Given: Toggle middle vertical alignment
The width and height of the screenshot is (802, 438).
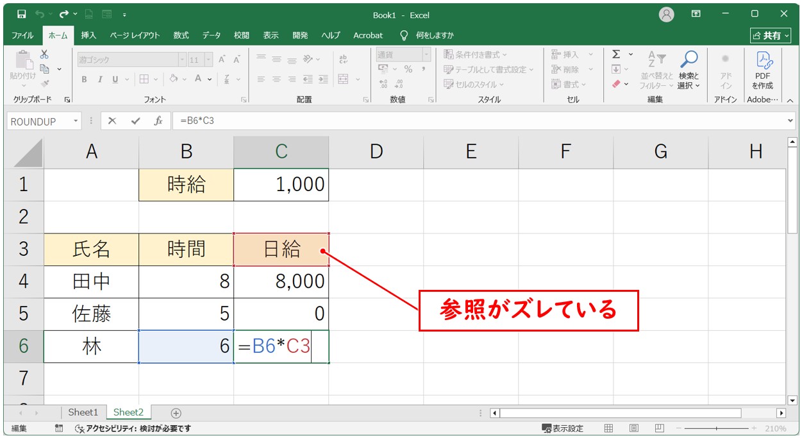Looking at the screenshot, I should [276, 59].
